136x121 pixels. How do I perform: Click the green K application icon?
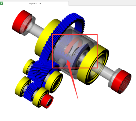coord(2,3)
